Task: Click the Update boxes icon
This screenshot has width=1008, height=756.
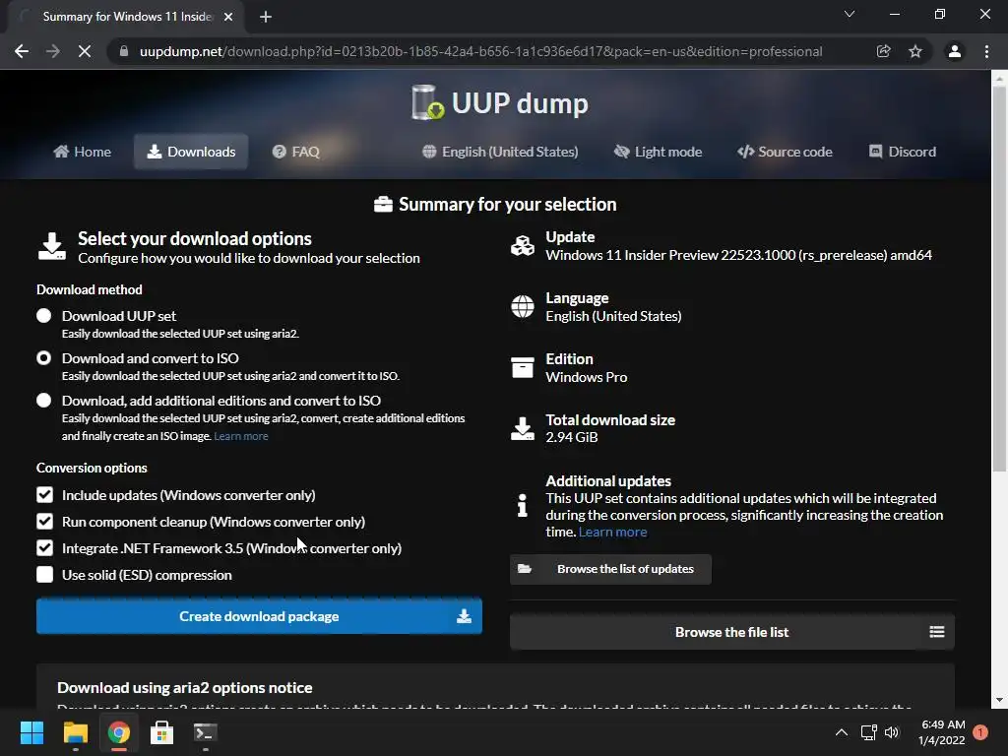Action: coord(522,245)
